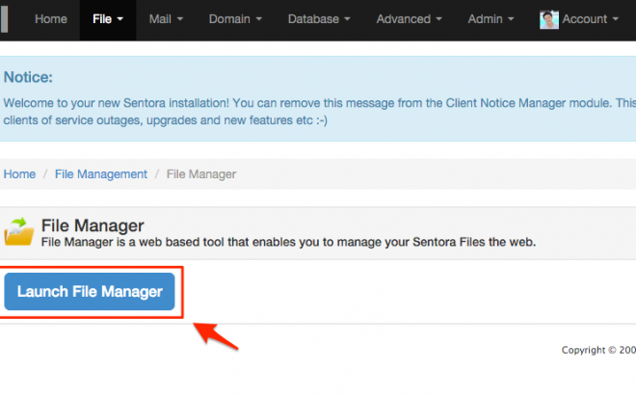Open the Advanced dropdown menu
The width and height of the screenshot is (636, 397).
(x=409, y=19)
